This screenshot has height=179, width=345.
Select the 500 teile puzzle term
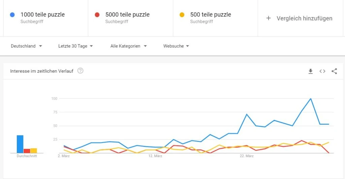[211, 14]
